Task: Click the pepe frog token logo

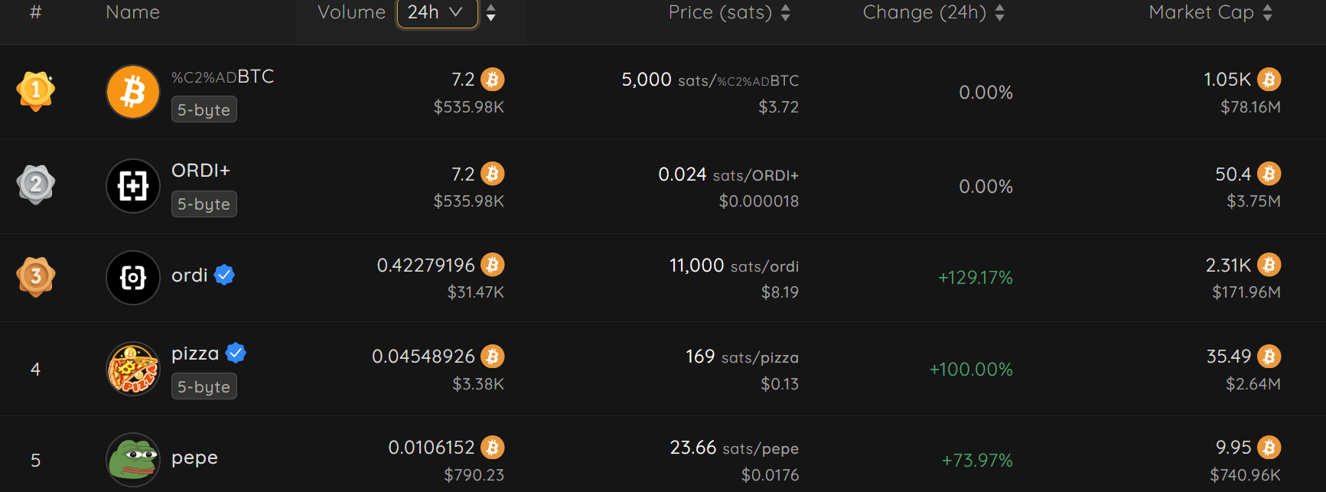Action: pyautogui.click(x=133, y=460)
